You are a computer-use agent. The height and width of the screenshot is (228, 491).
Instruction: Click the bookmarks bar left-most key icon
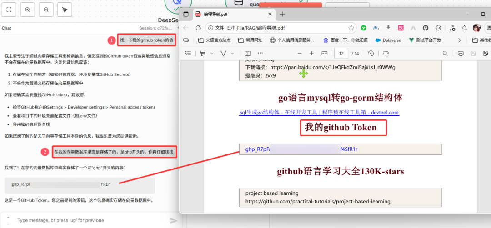(x=186, y=40)
